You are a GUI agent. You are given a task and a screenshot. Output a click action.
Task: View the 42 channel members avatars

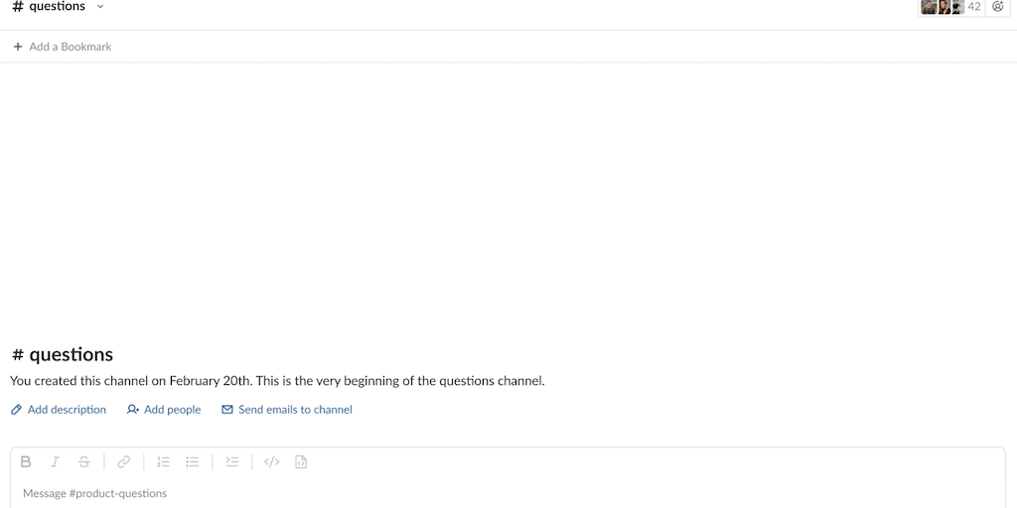pos(950,7)
